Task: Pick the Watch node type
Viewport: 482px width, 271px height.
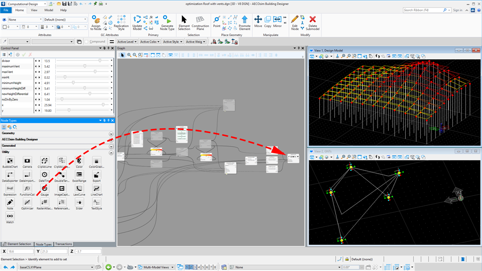Action: pyautogui.click(x=10, y=216)
